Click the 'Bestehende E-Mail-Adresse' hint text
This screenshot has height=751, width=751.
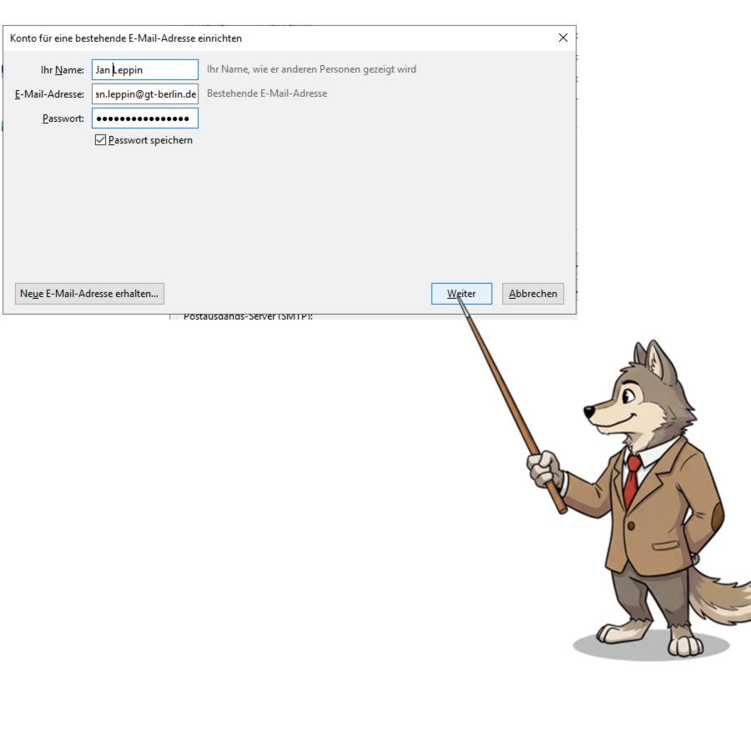pos(267,93)
